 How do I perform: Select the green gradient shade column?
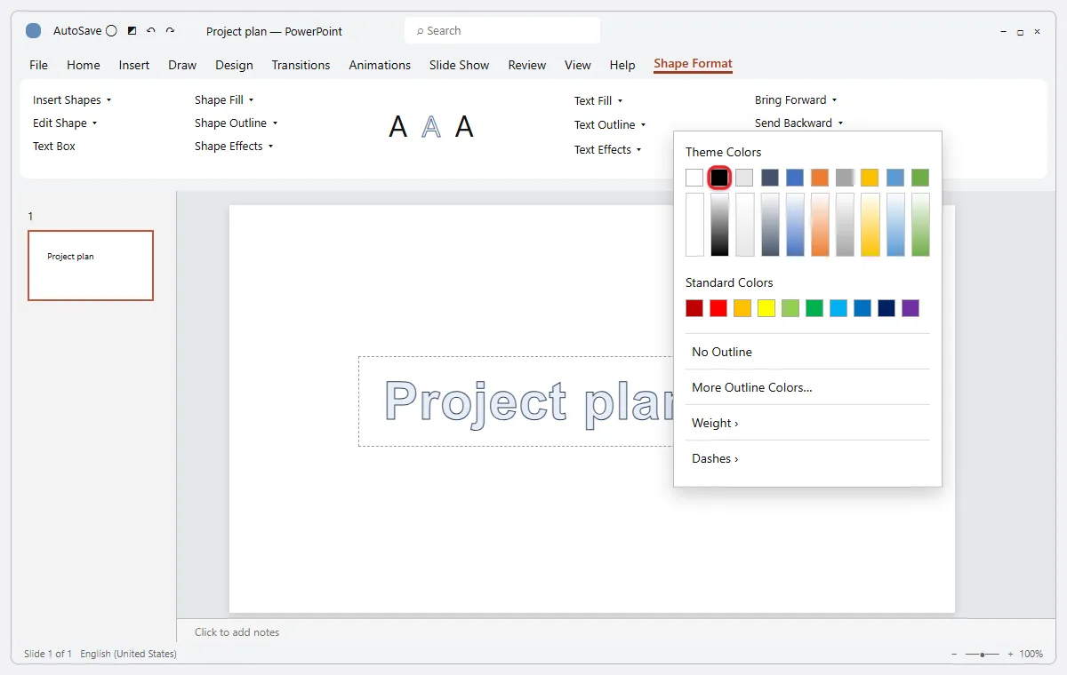point(920,225)
